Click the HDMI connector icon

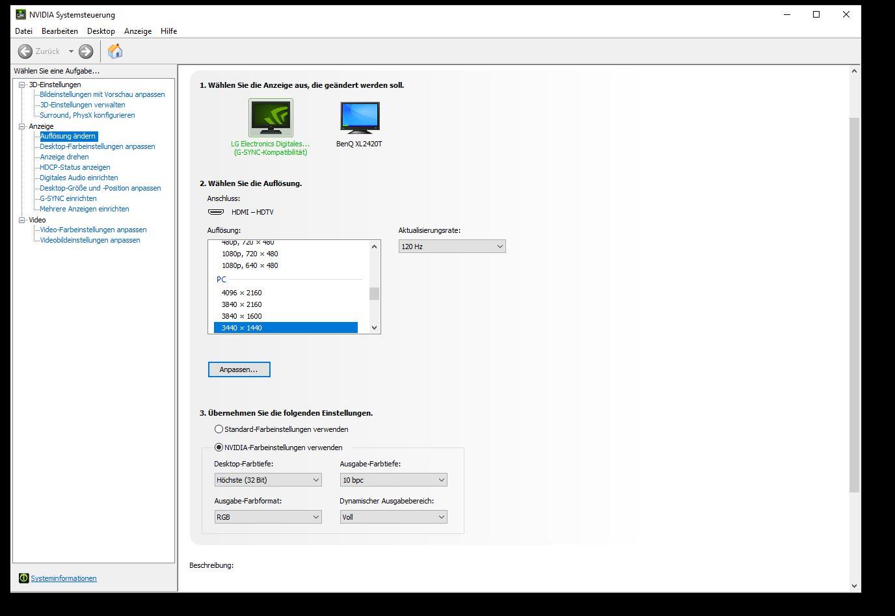click(x=216, y=212)
